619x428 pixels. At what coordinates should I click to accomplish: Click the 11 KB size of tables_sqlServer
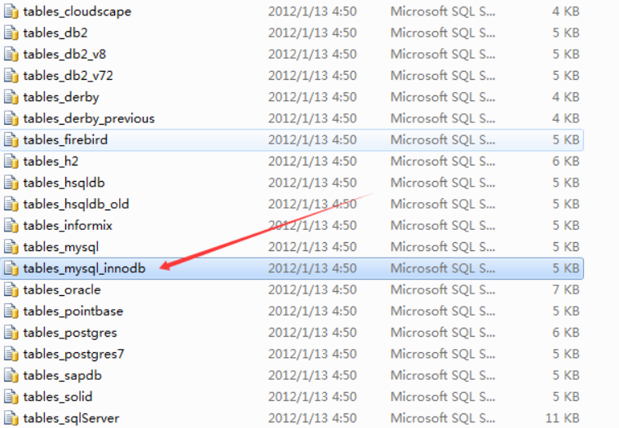tap(563, 418)
